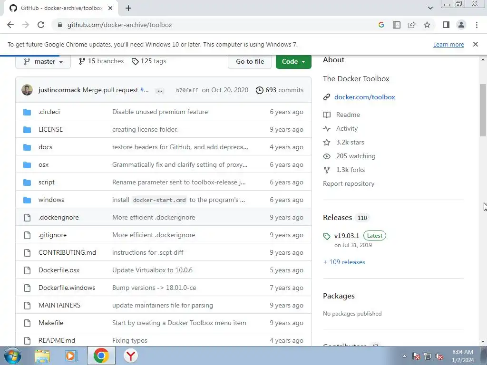Open File Explorer from taskbar

(x=42, y=355)
